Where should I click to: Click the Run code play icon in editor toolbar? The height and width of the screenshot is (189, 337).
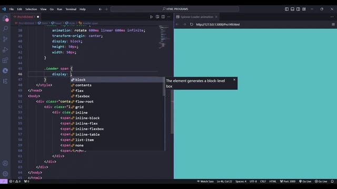[151, 17]
